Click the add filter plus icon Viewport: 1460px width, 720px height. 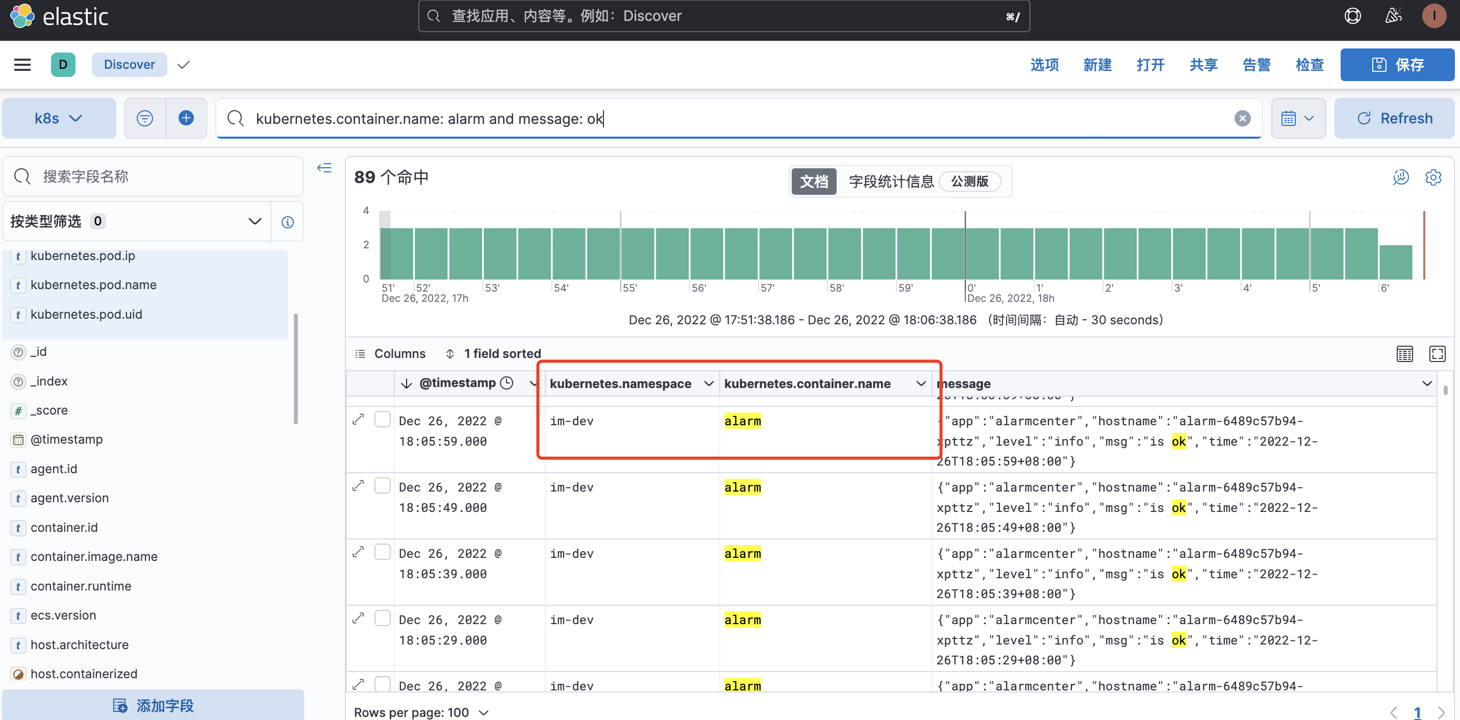point(186,118)
